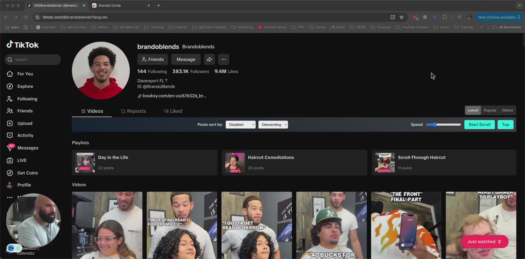525x259 pixels.
Task: Click Chrome profile avatar icon
Action: click(x=469, y=17)
